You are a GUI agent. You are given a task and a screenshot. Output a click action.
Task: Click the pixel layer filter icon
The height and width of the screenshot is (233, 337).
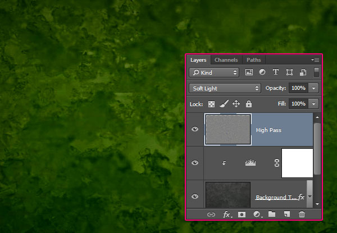tap(249, 72)
